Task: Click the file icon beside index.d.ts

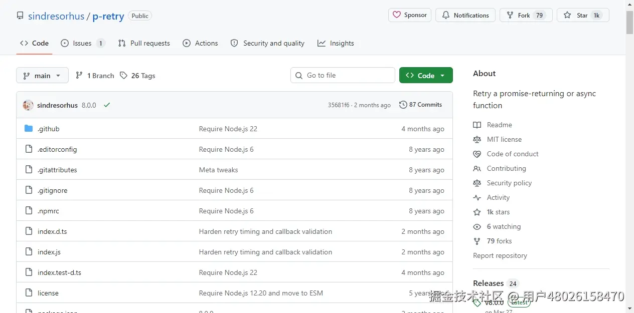Action: [29, 231]
